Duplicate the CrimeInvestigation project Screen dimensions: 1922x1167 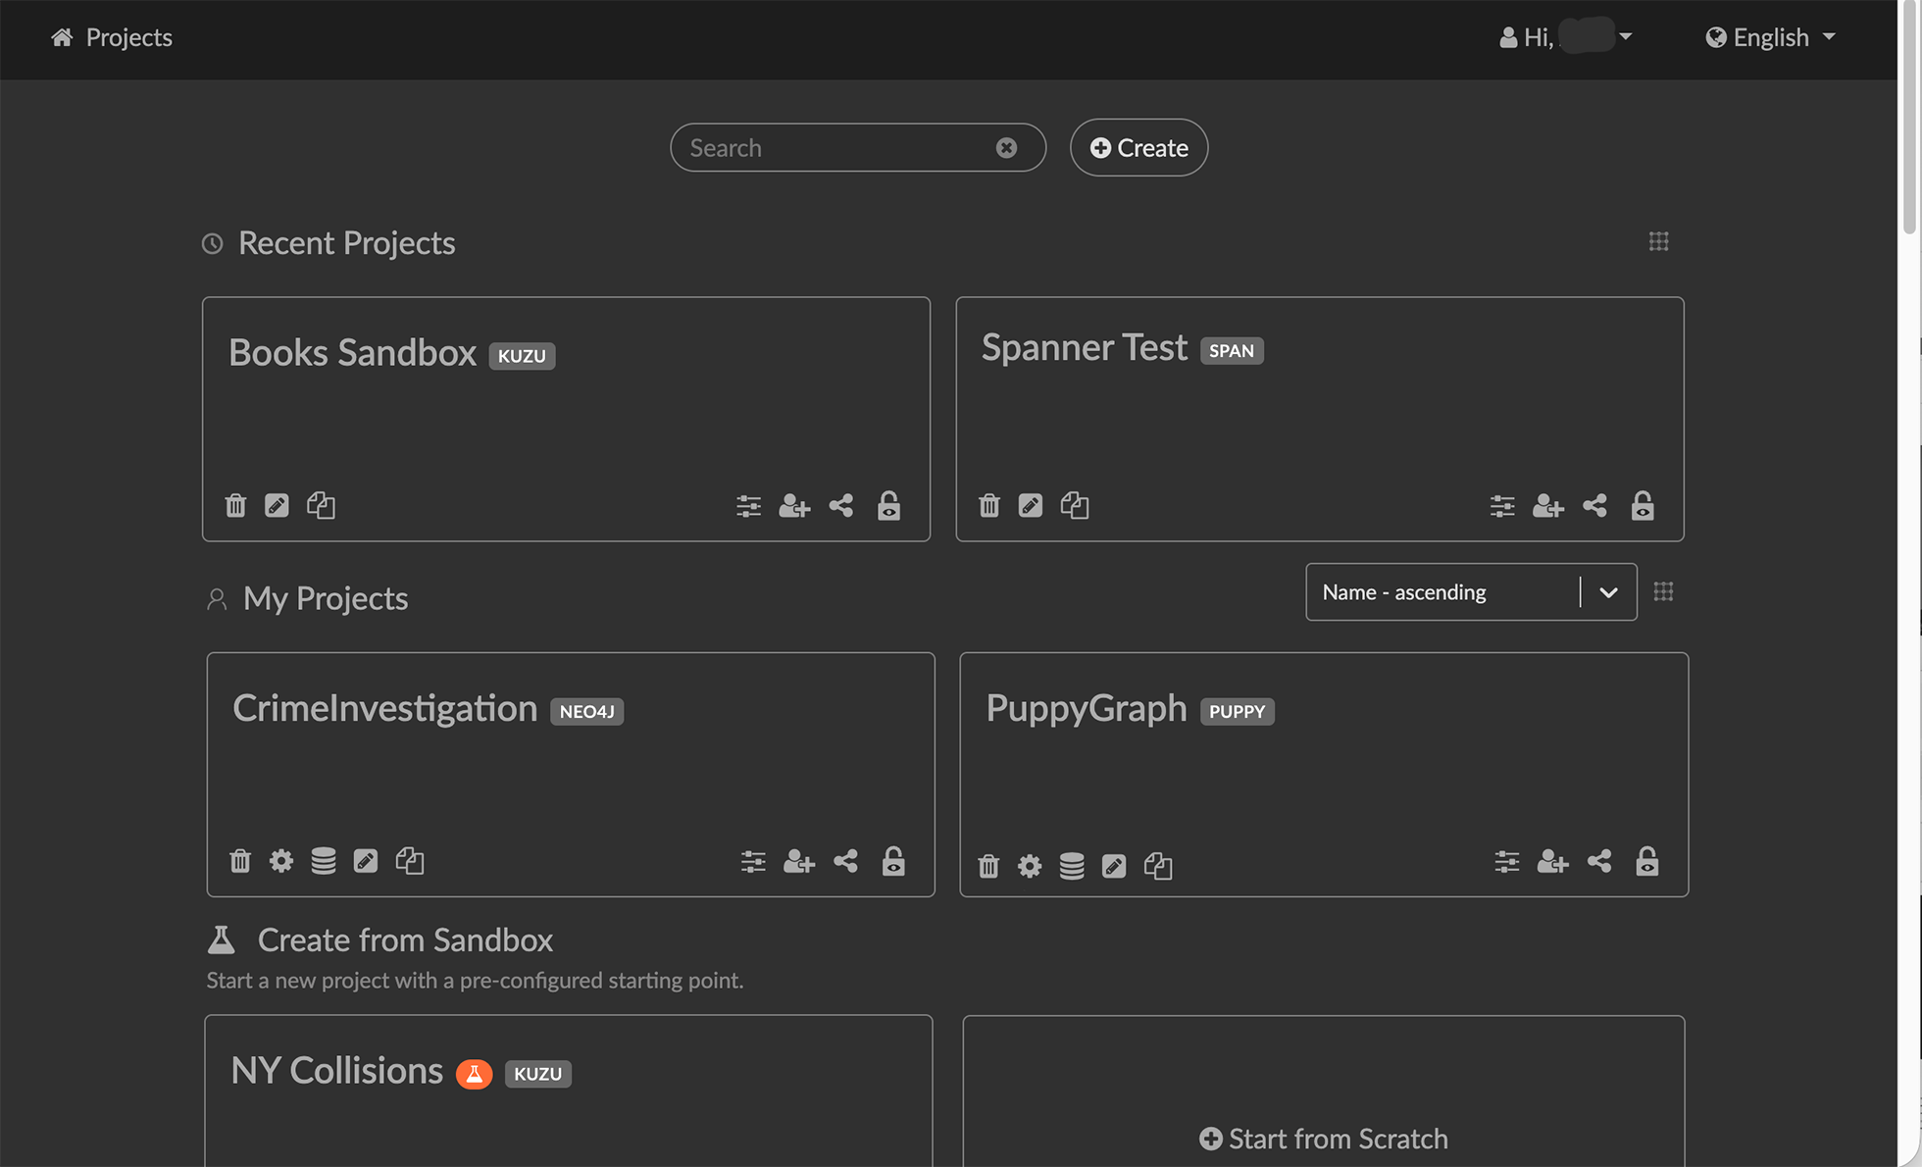coord(409,861)
